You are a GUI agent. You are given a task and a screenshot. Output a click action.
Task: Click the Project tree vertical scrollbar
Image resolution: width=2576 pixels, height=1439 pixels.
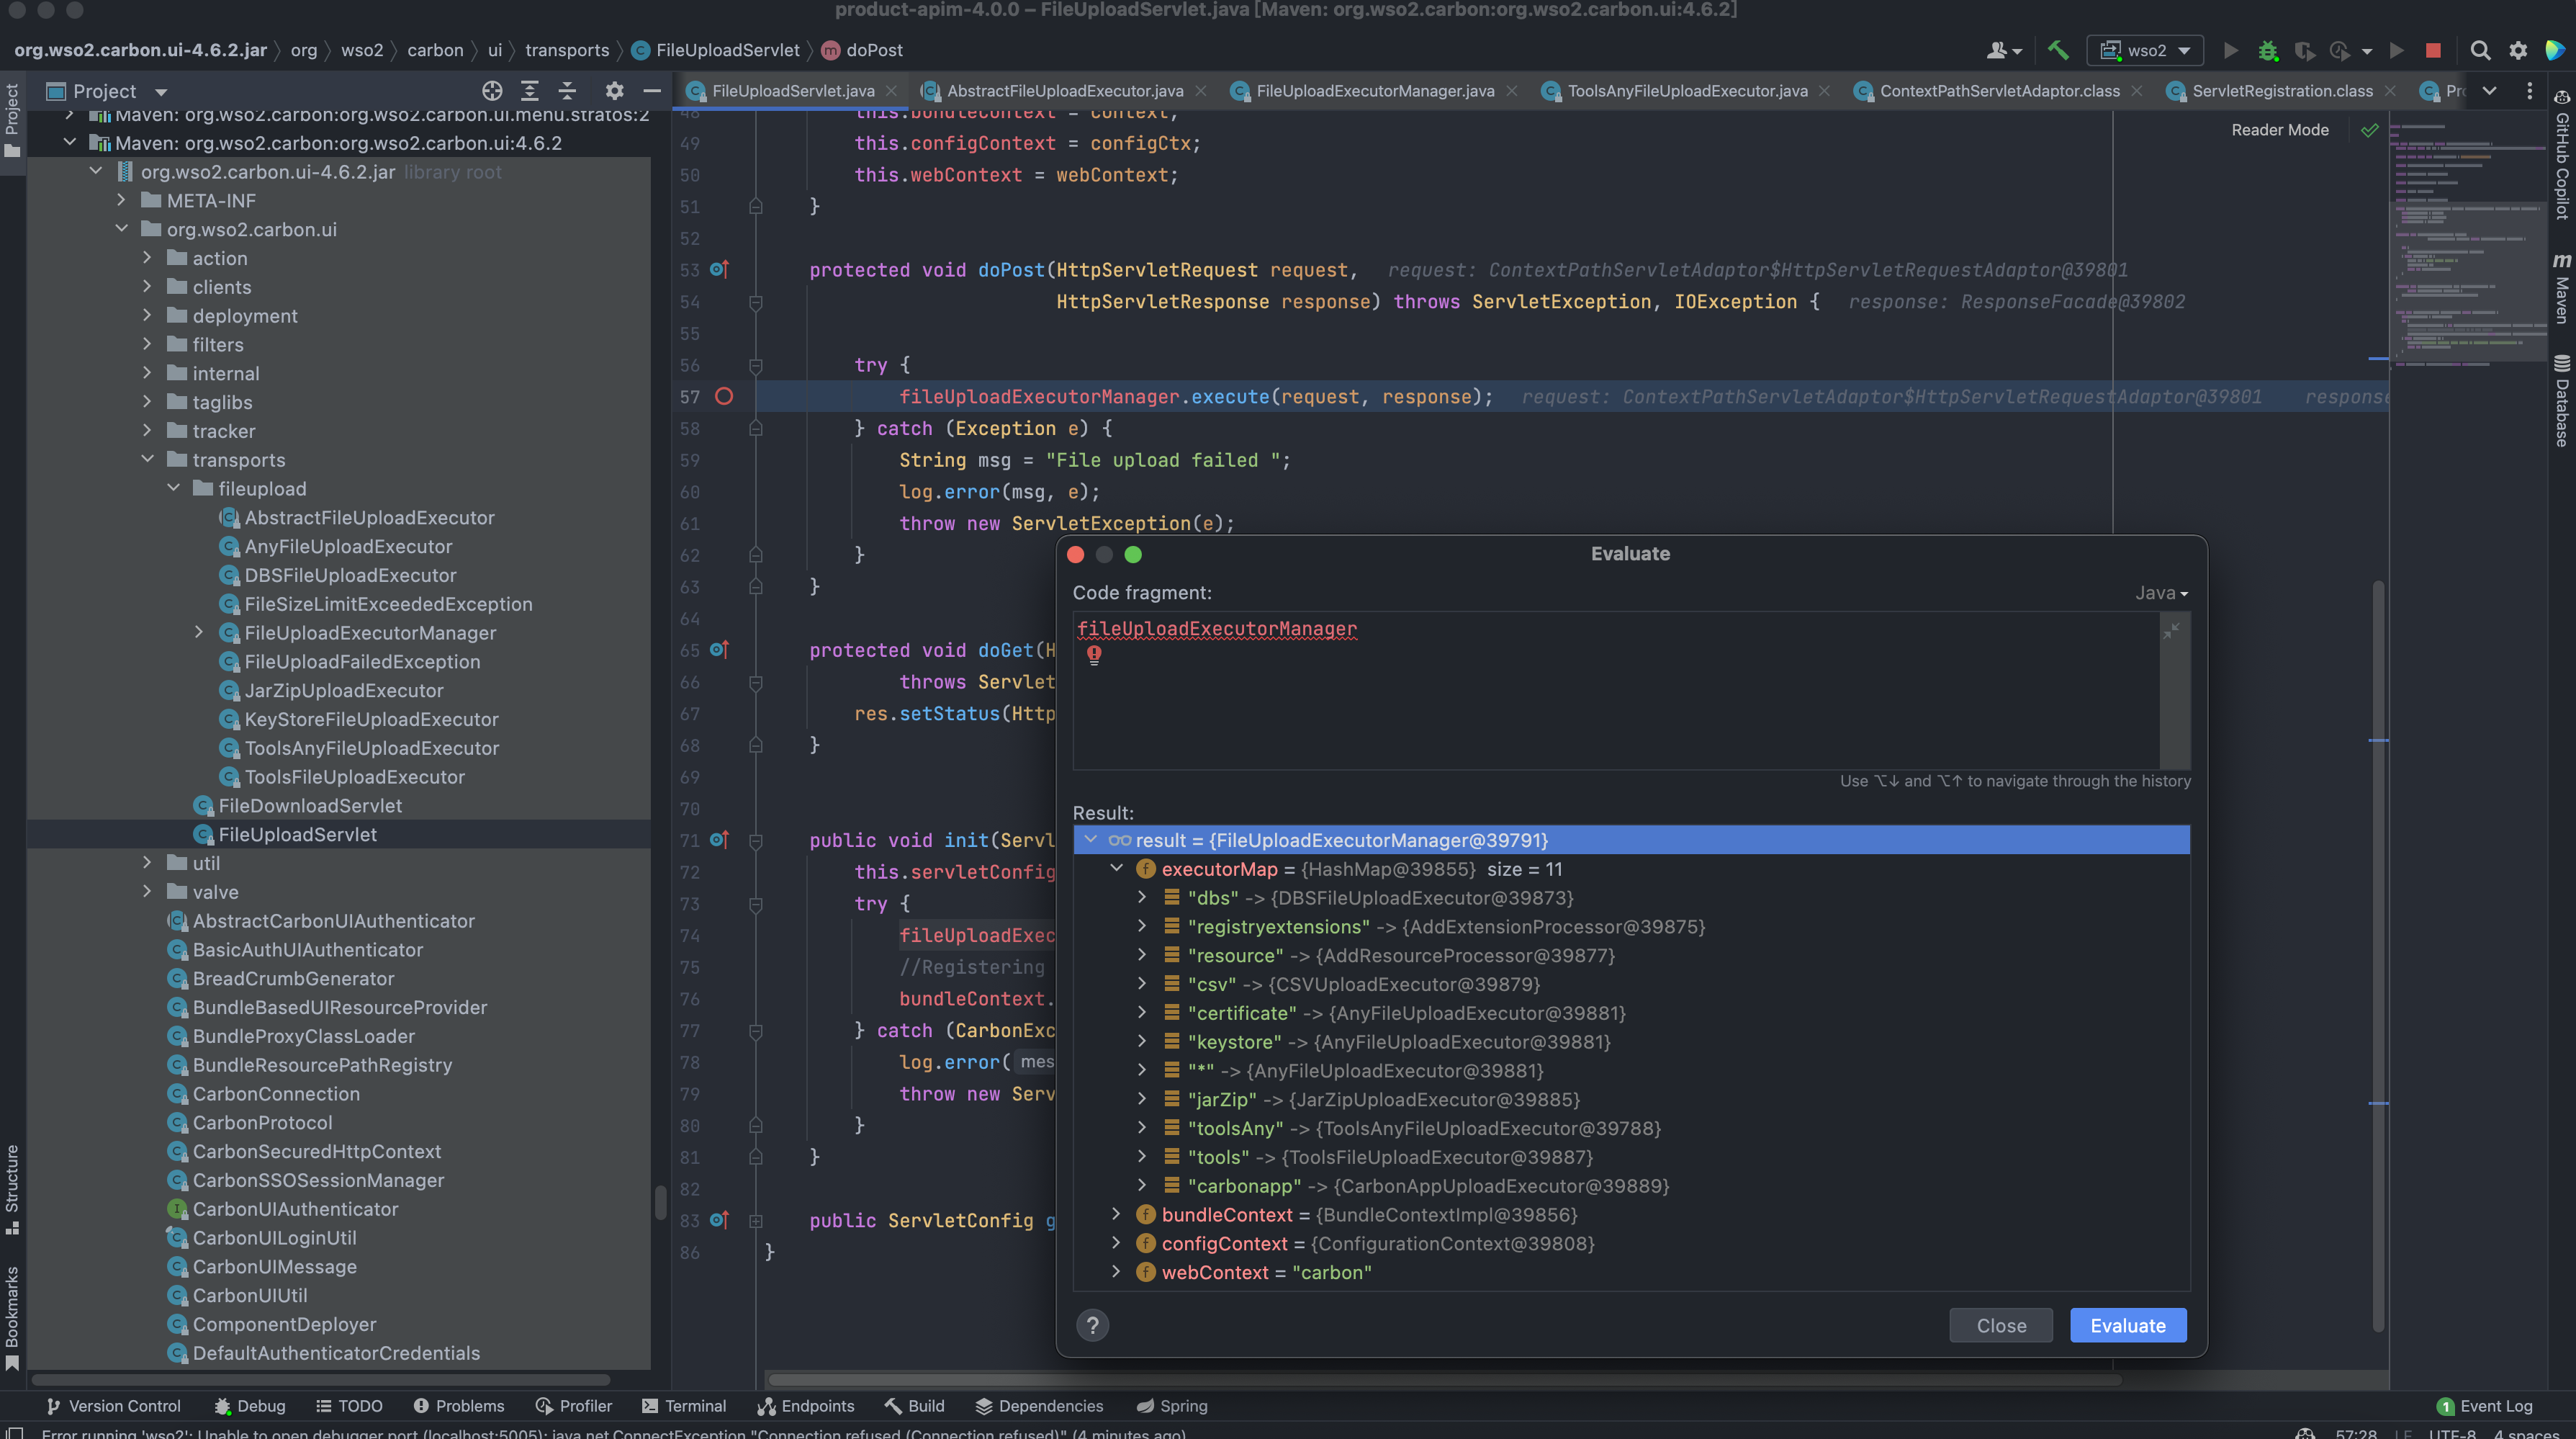pos(660,1201)
